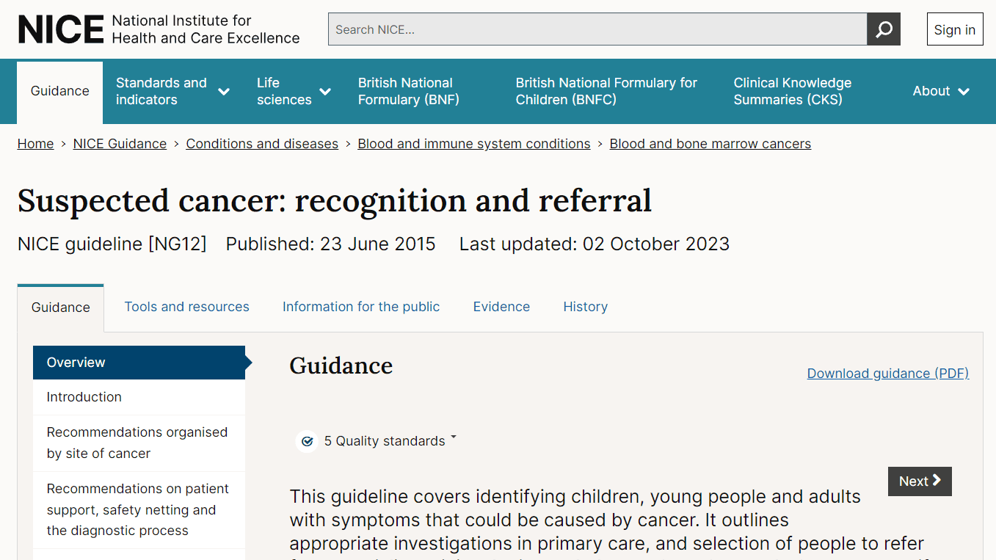This screenshot has height=560, width=996.
Task: Click the Sign in button
Action: (954, 29)
